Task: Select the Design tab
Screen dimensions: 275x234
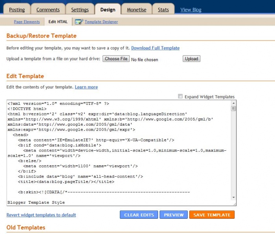Action: pyautogui.click(x=108, y=9)
